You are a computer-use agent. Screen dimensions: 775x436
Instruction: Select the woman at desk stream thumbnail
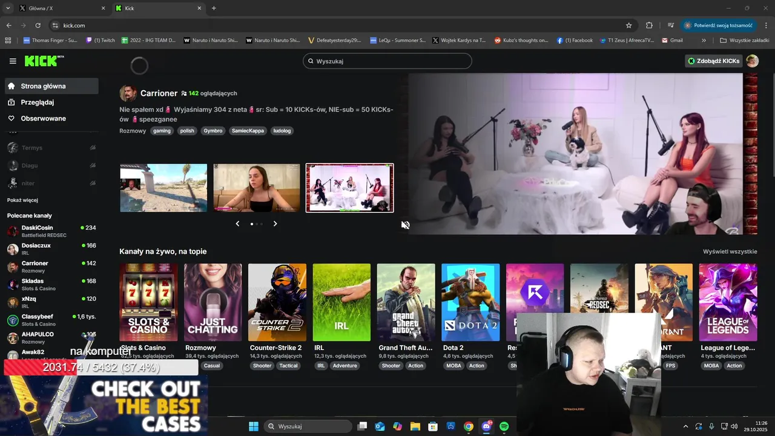click(x=257, y=188)
